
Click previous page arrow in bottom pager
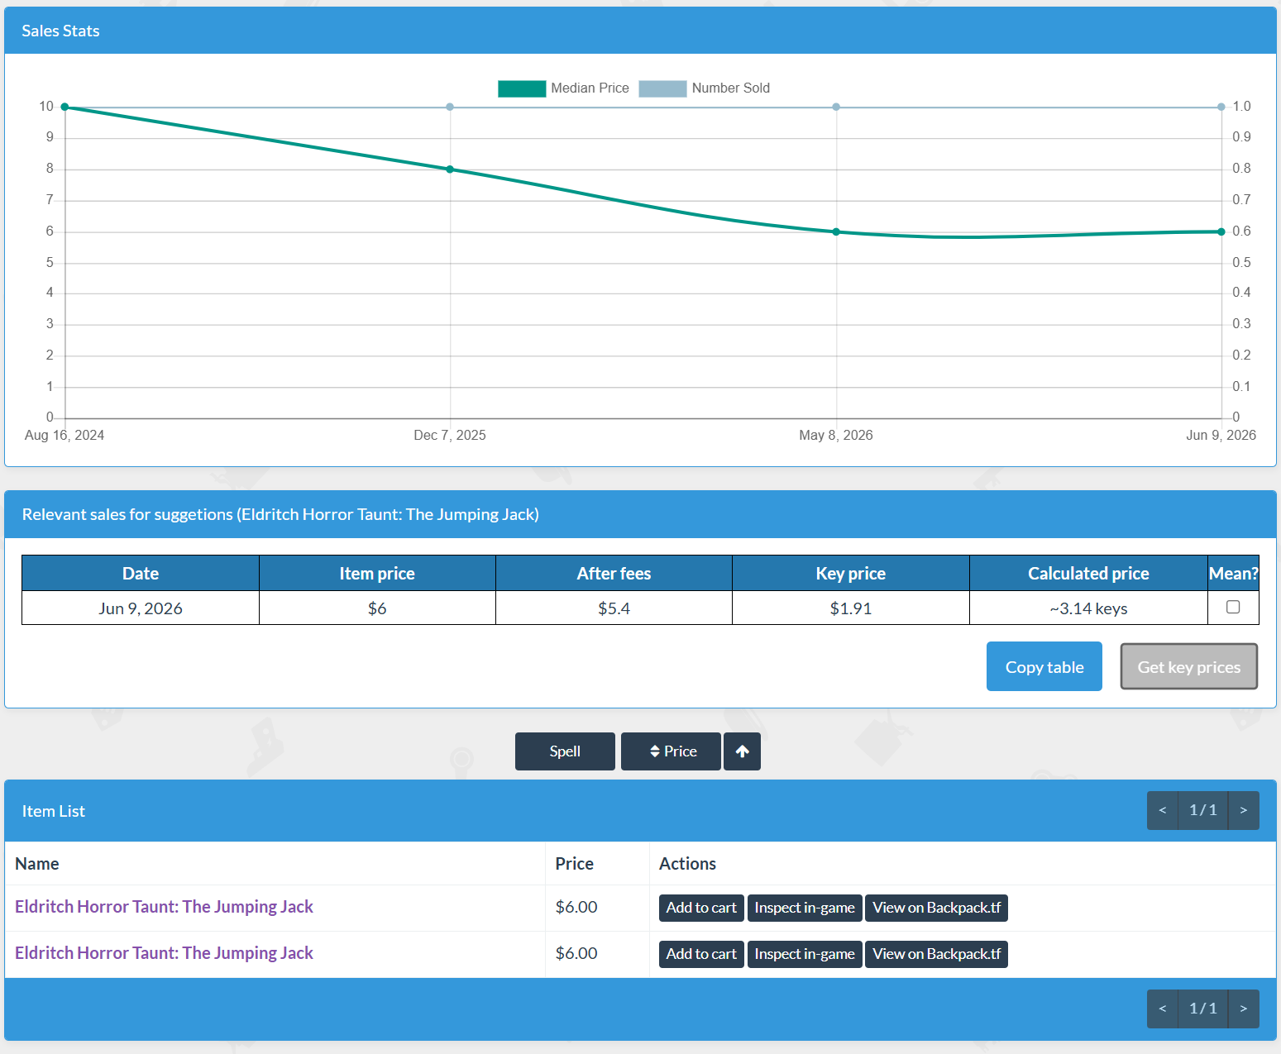click(1163, 1009)
